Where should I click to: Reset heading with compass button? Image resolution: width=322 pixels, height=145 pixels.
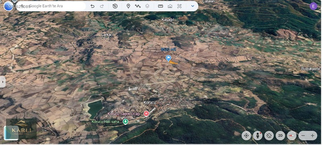291,136
